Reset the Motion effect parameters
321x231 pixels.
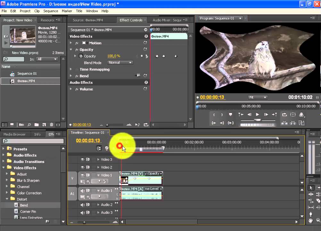click(145, 43)
